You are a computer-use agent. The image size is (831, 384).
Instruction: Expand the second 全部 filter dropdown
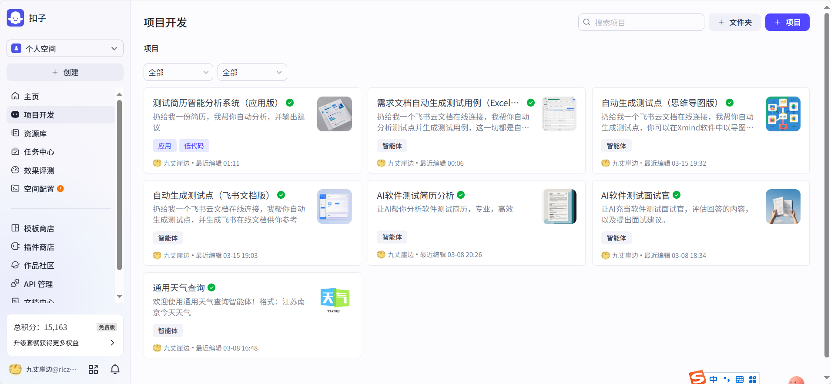pos(252,72)
